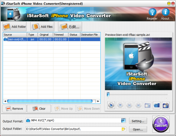Click the Add Files button
The image size is (176, 136).
42,27
